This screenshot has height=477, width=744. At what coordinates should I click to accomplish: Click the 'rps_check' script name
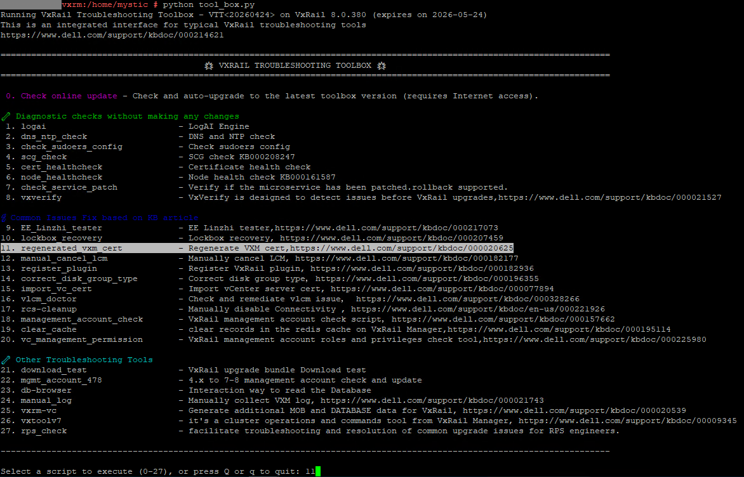[x=44, y=431]
